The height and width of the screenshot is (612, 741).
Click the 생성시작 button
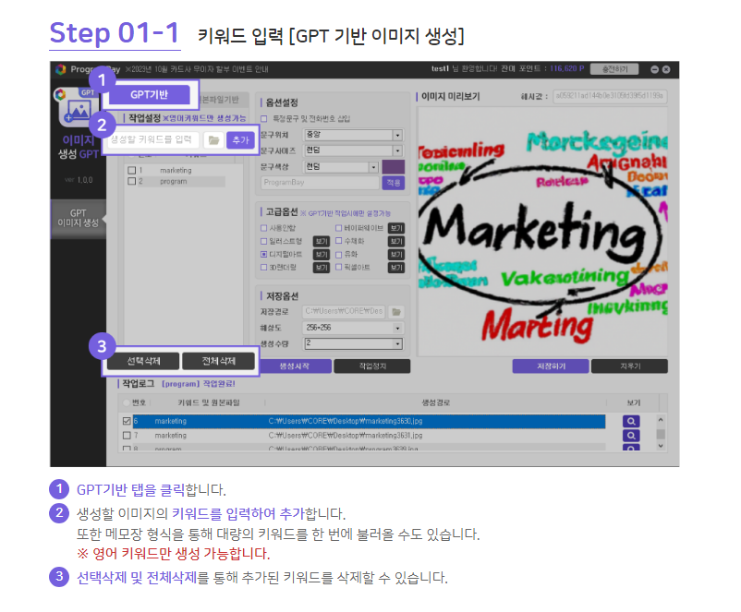(x=293, y=366)
